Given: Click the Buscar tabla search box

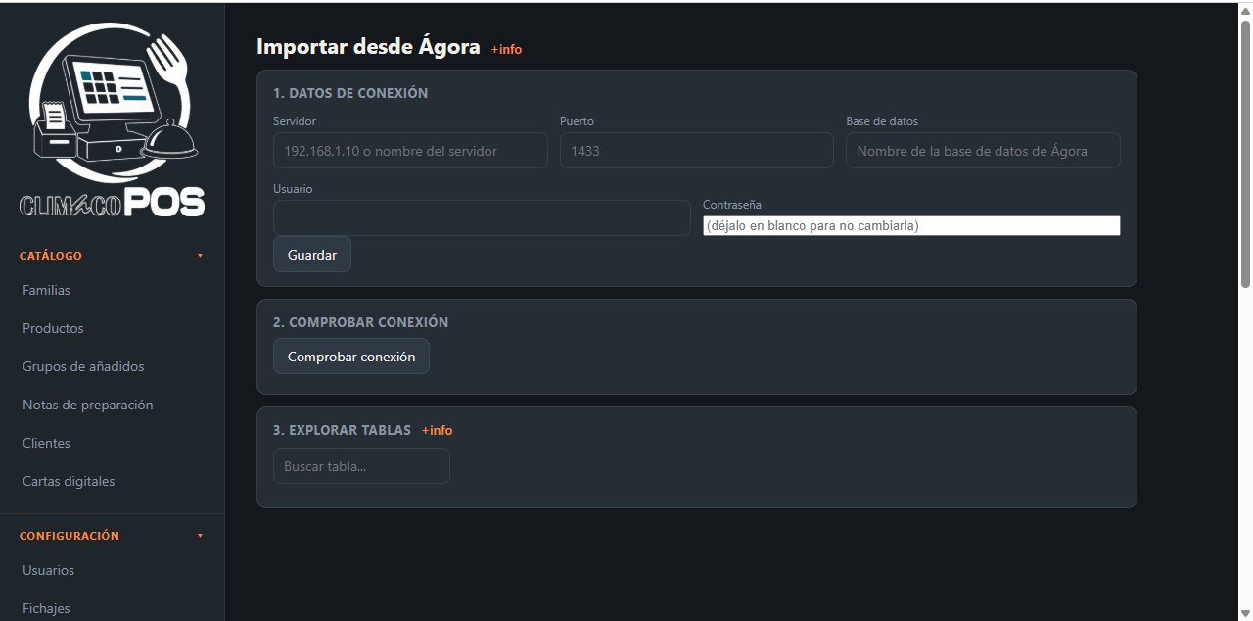Looking at the screenshot, I should pos(361,466).
